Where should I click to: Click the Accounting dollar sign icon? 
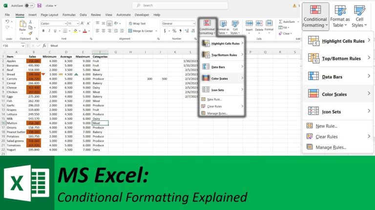click(165, 31)
